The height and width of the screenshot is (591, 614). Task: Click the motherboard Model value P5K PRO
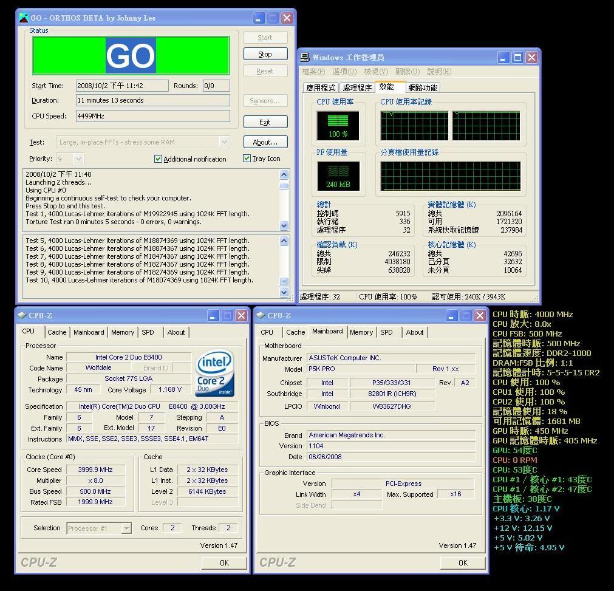pyautogui.click(x=361, y=369)
